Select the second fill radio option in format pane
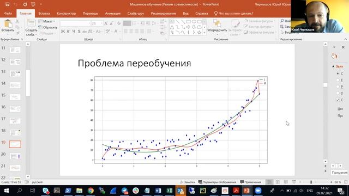Viewport: 349px width, 196px height. point(338,80)
